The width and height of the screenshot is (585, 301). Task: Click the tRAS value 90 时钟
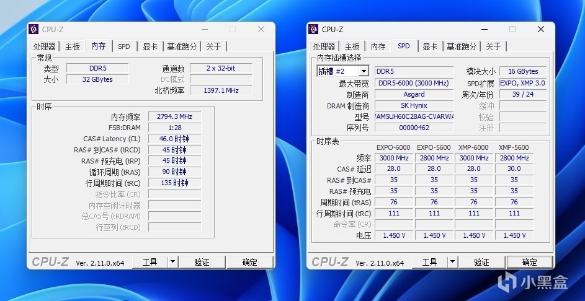[x=174, y=172]
